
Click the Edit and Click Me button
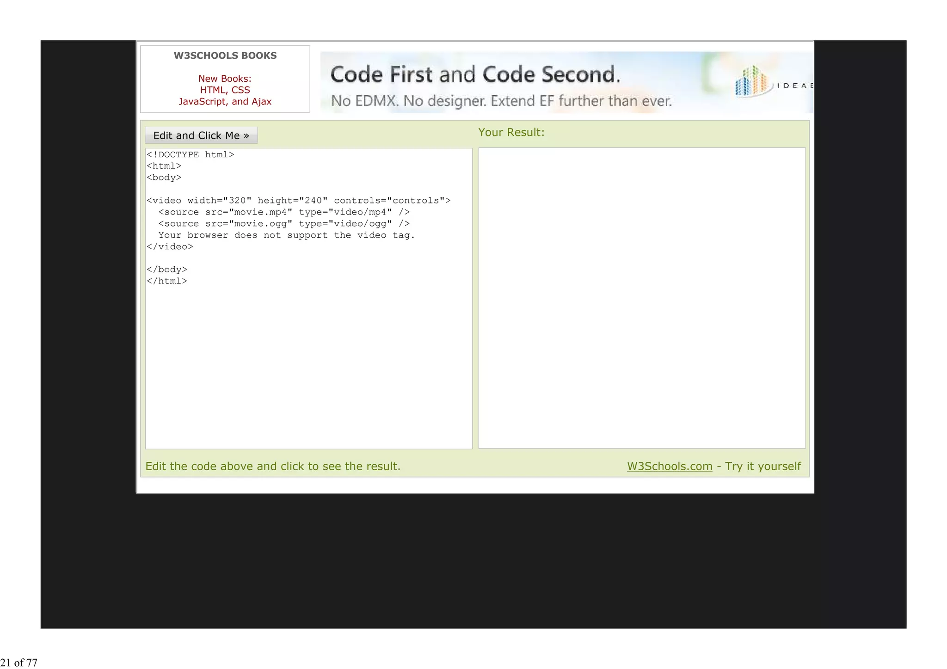pyautogui.click(x=201, y=135)
